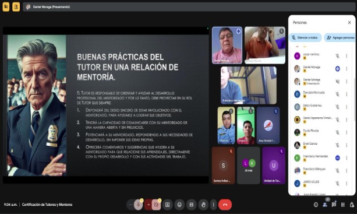Open more options for Erick Garcia
This screenshot has height=214, width=357.
coord(347,145)
